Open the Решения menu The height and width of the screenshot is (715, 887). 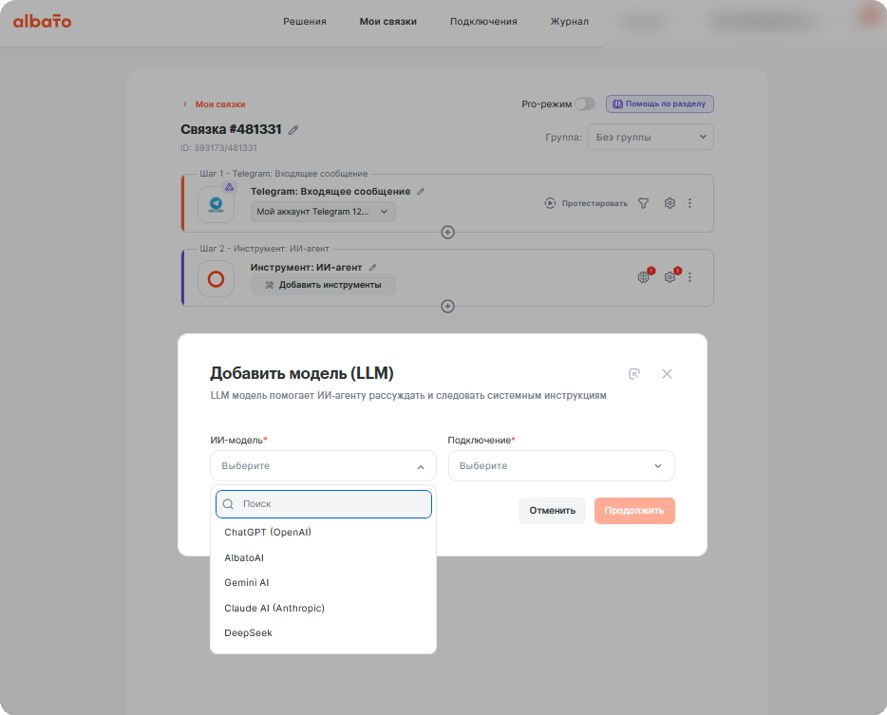[304, 22]
